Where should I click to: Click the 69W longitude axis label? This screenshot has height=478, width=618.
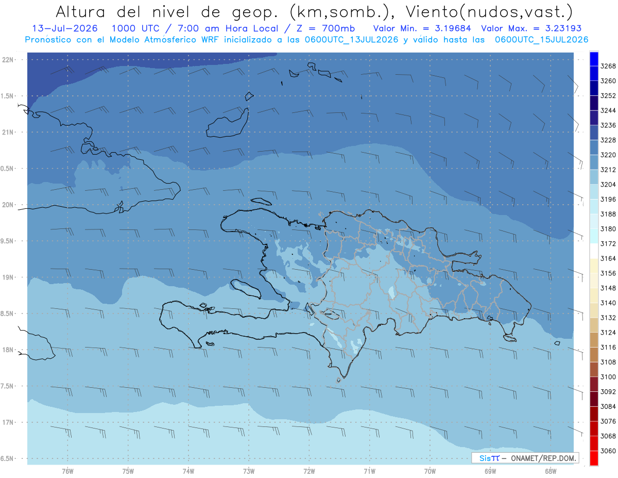pos(490,472)
